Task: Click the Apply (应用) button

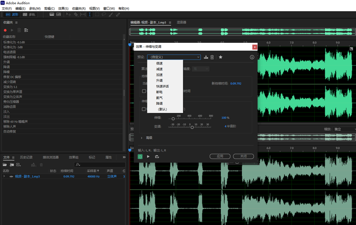Action: [220, 156]
